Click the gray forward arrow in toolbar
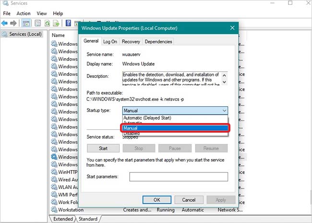This screenshot has width=312, height=223. point(13,24)
